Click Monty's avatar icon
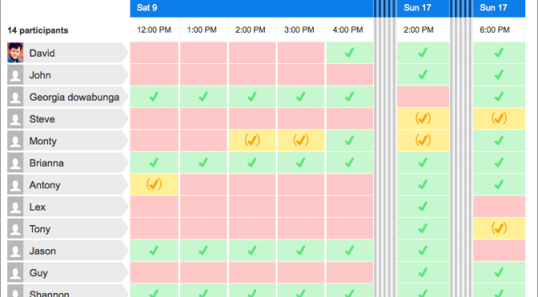The height and width of the screenshot is (297, 538). (15, 141)
